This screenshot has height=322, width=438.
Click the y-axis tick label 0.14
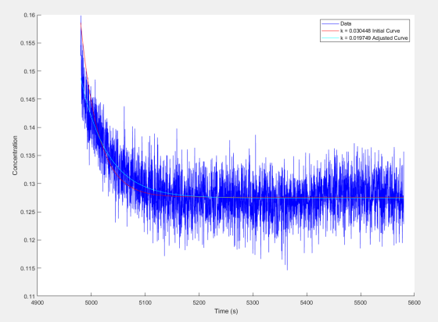[30, 127]
